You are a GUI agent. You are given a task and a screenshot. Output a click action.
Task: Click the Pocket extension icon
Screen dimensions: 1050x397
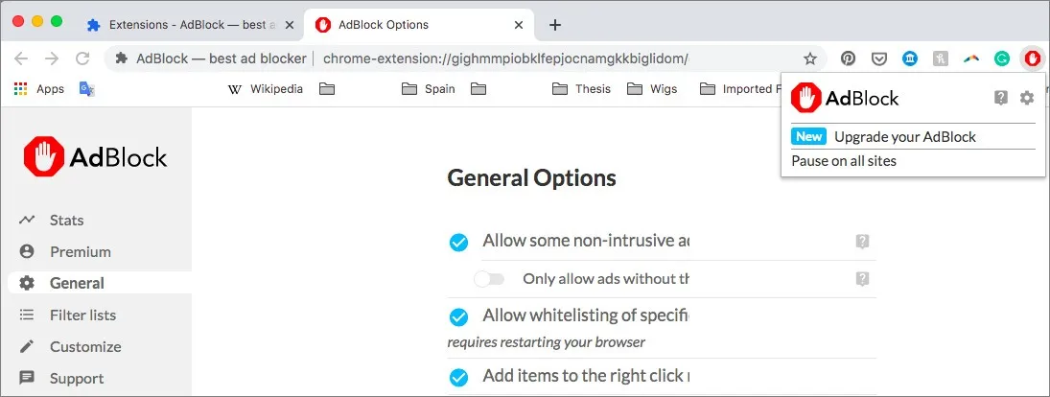[878, 58]
